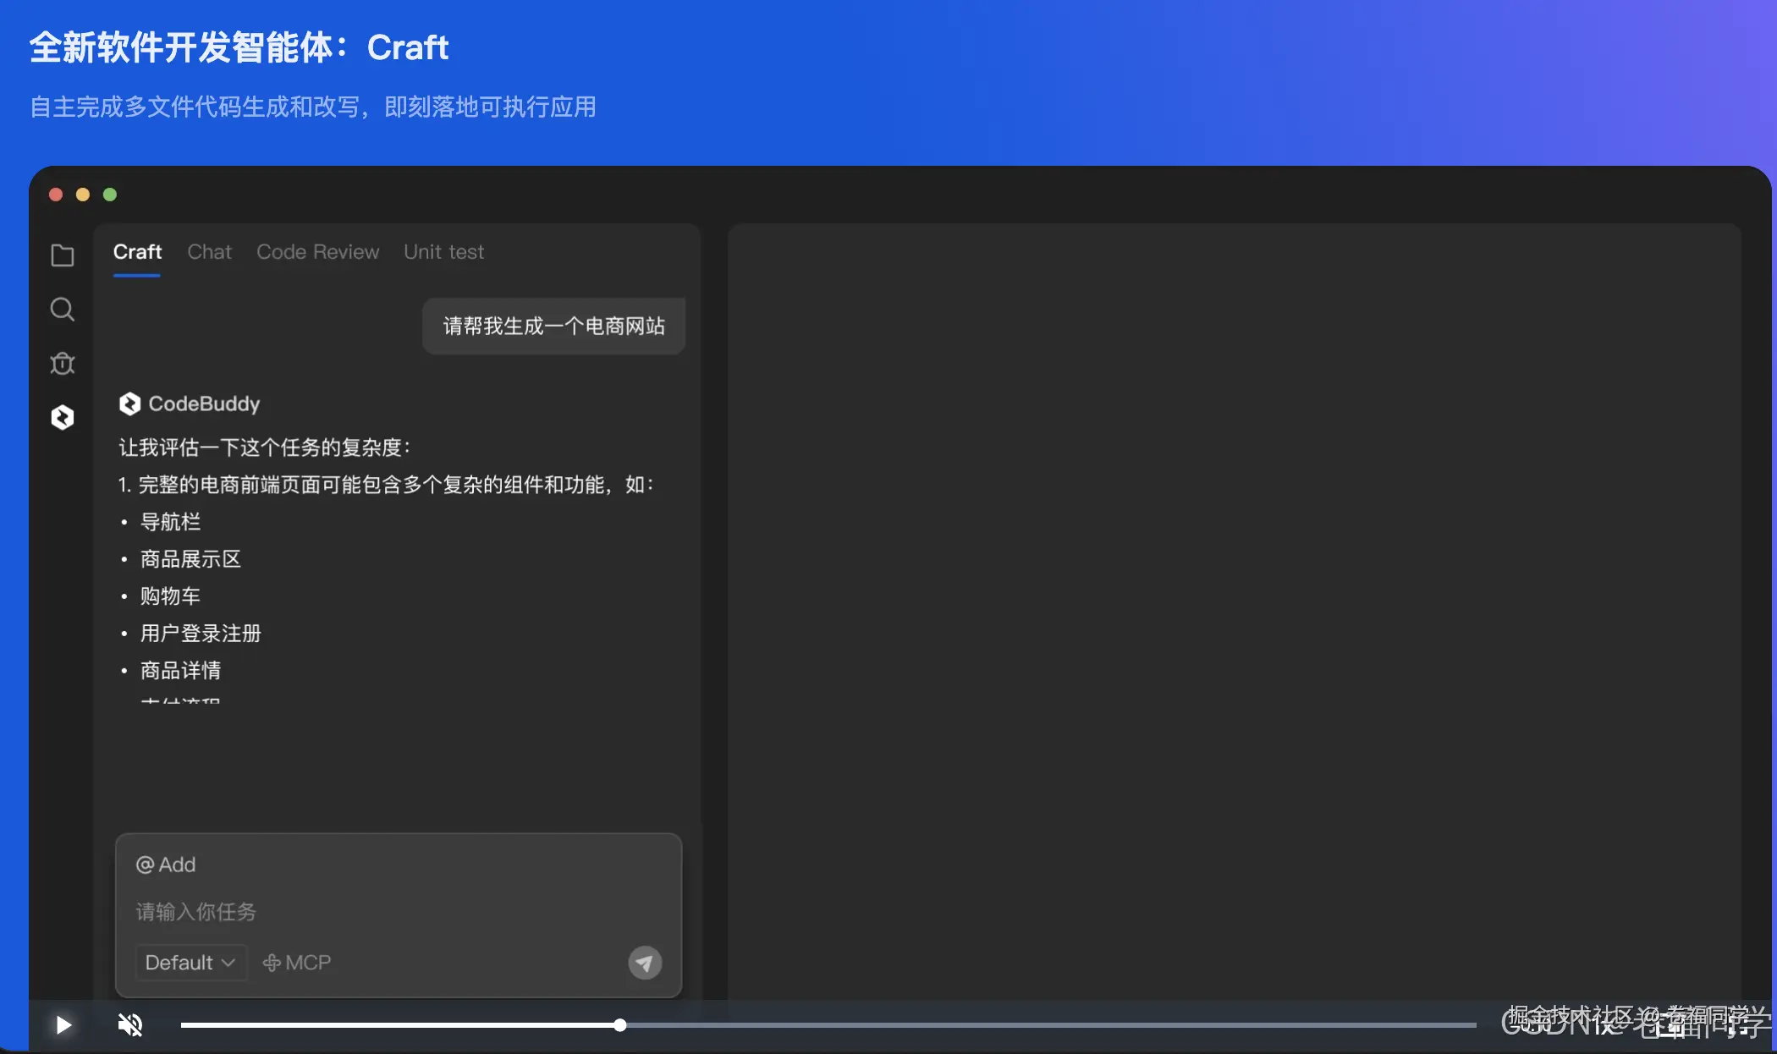Toggle fullscreen with the green traffic light

click(110, 195)
